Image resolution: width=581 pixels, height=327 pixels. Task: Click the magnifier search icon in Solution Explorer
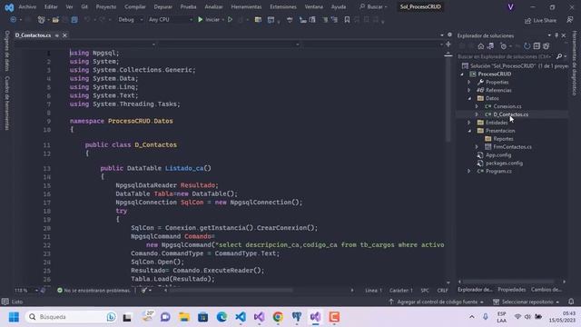(559, 56)
